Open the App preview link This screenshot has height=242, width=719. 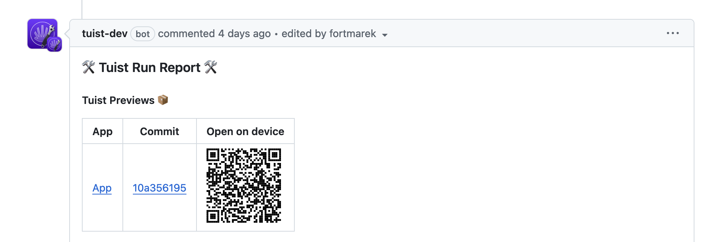pyautogui.click(x=102, y=188)
